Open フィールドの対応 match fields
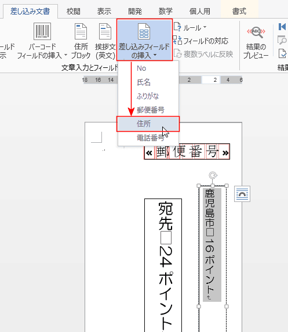 pyautogui.click(x=200, y=41)
